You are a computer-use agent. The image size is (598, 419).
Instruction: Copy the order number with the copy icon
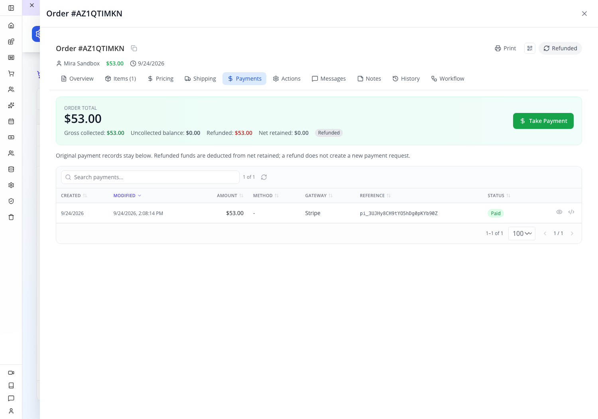tap(134, 48)
